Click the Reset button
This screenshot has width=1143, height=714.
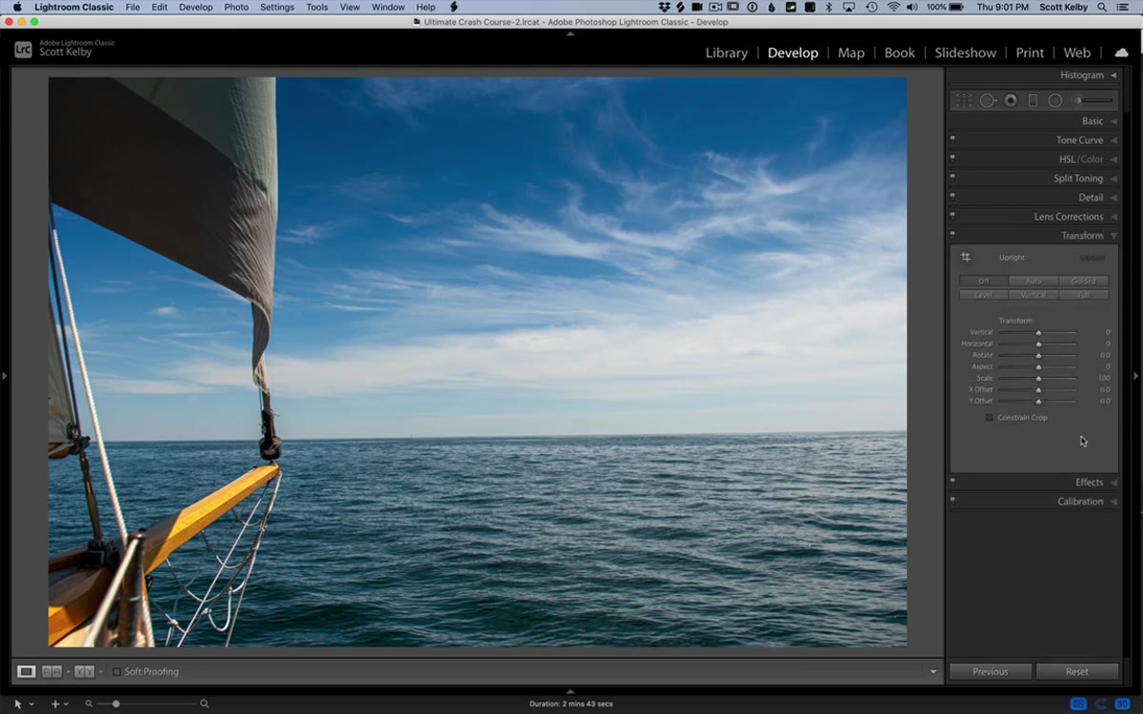(1077, 671)
